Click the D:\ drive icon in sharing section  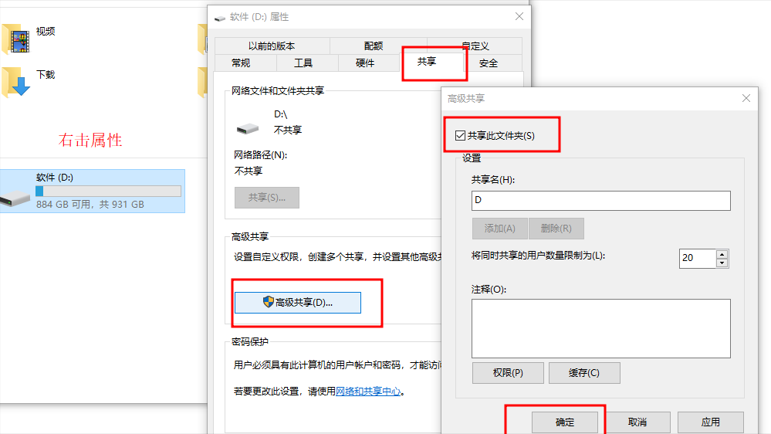[247, 128]
